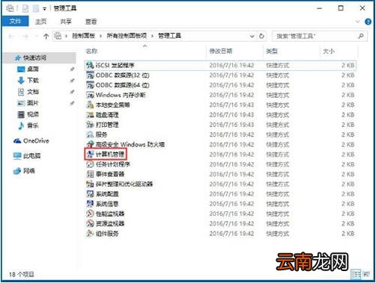376x283 pixels.
Task: Click 控制面板 in address breadcrumb
Action: click(x=83, y=36)
